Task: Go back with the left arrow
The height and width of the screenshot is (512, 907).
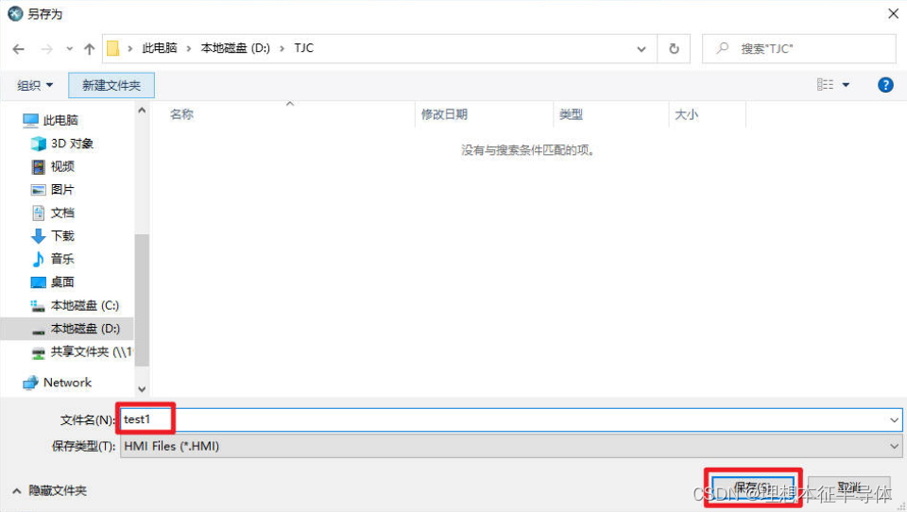Action: (19, 49)
